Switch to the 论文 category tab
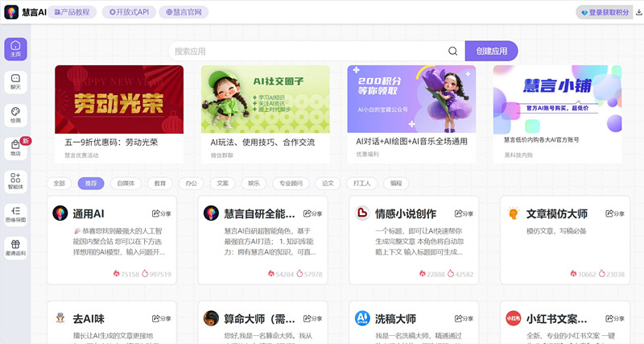Image resolution: width=644 pixels, height=344 pixels. [x=328, y=184]
